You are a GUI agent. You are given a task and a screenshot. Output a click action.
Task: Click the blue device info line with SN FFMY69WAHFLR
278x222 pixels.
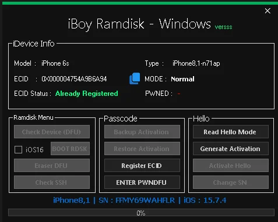click(140, 200)
